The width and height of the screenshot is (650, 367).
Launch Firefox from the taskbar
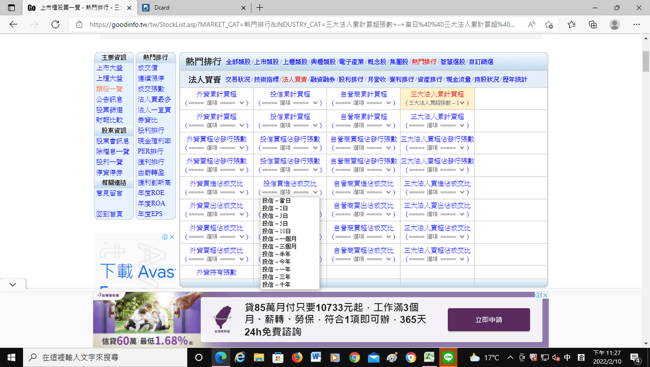coord(297,357)
